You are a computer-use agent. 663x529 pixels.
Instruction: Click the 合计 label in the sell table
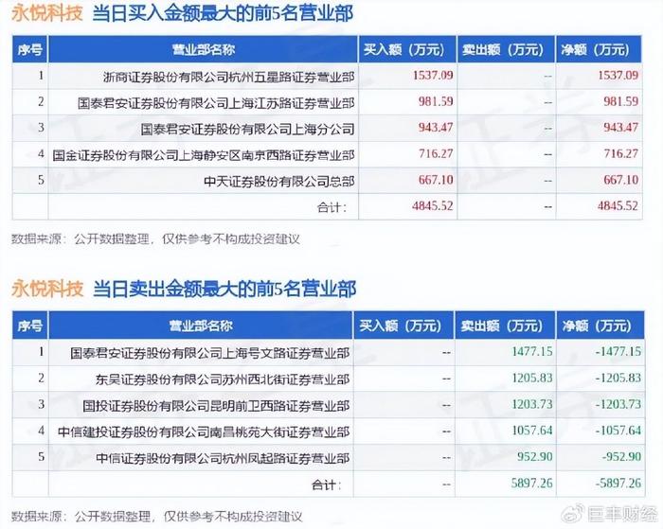(326, 485)
